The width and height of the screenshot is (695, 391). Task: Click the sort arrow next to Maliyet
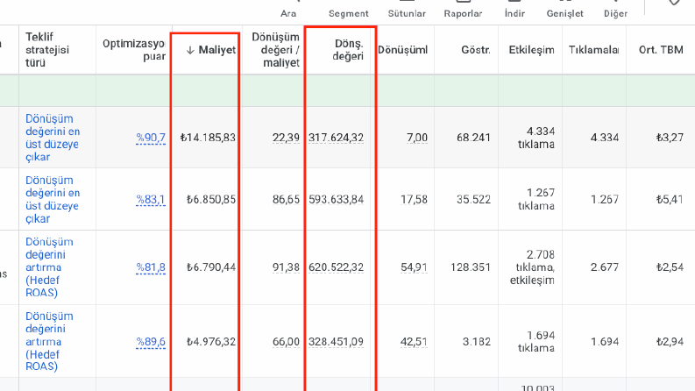190,50
